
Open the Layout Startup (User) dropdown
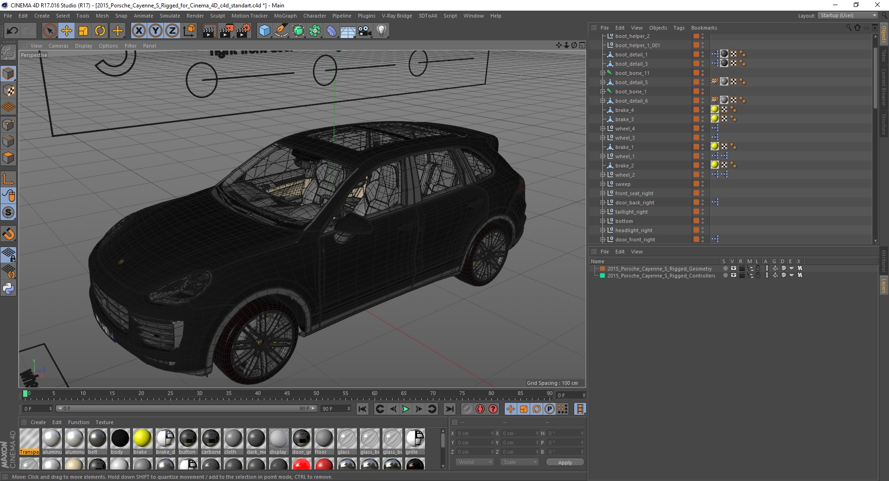[x=848, y=15]
